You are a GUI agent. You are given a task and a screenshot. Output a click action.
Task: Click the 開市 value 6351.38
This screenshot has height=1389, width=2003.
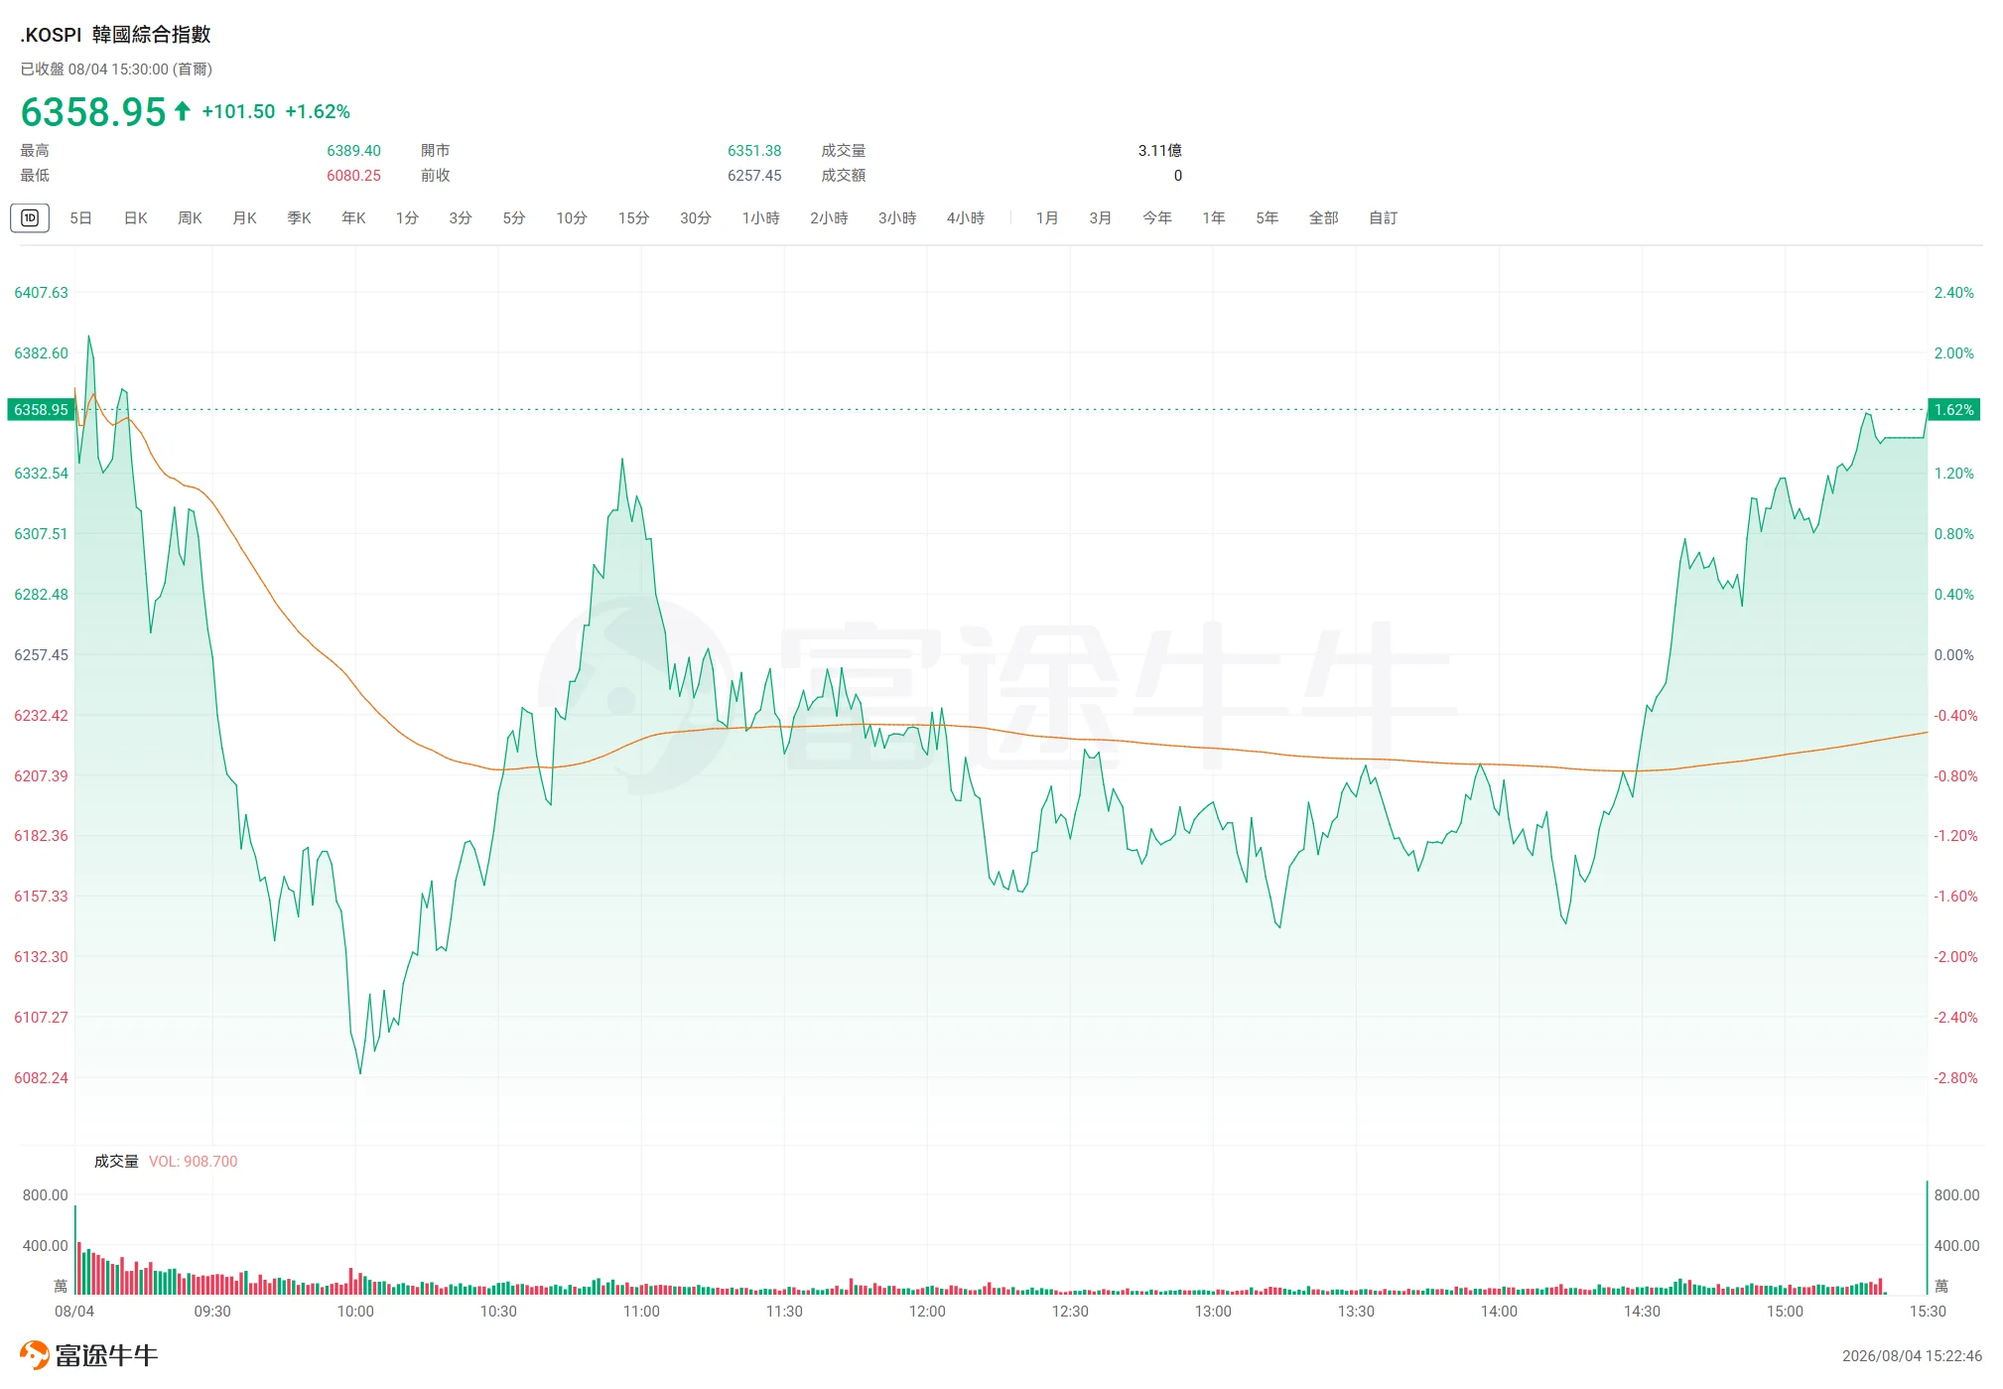coord(754,151)
